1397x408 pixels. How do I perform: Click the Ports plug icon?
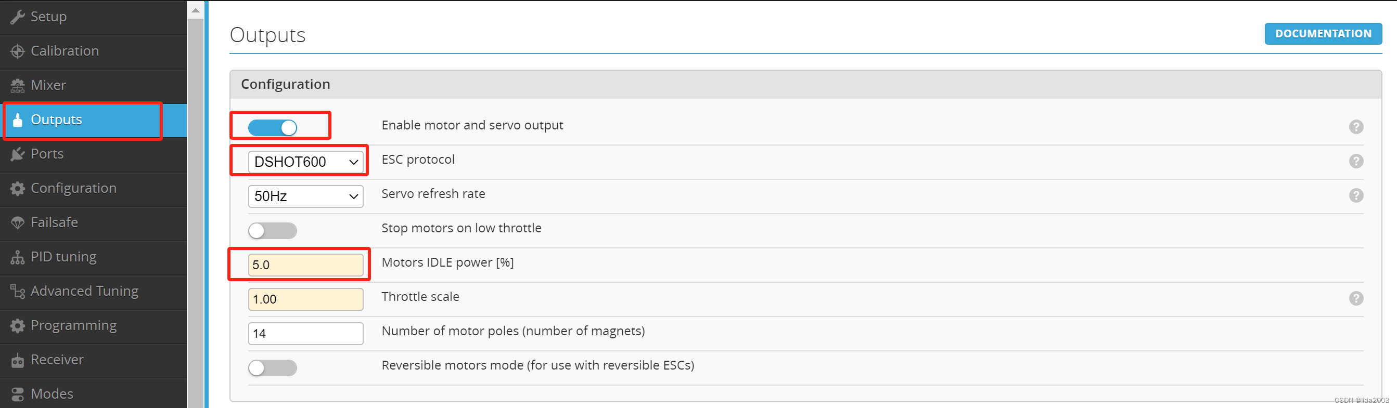click(x=17, y=154)
